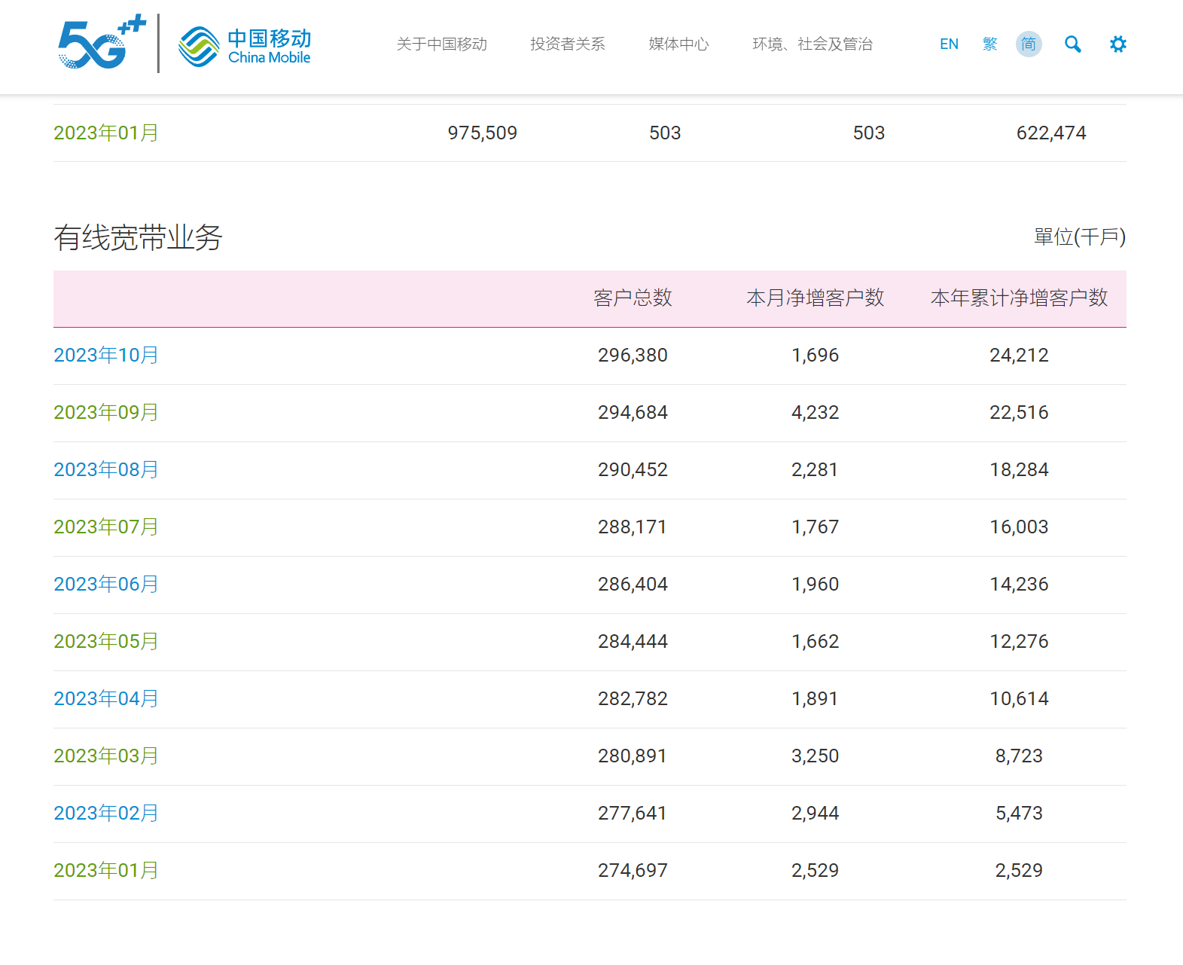Open 投资者关系 menu
The width and height of the screenshot is (1183, 965).
pos(568,44)
